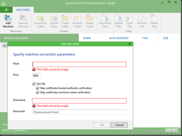Viewport: 182px width, 136px height.
Task: Sort by the NAME column header
Action: 87,38
